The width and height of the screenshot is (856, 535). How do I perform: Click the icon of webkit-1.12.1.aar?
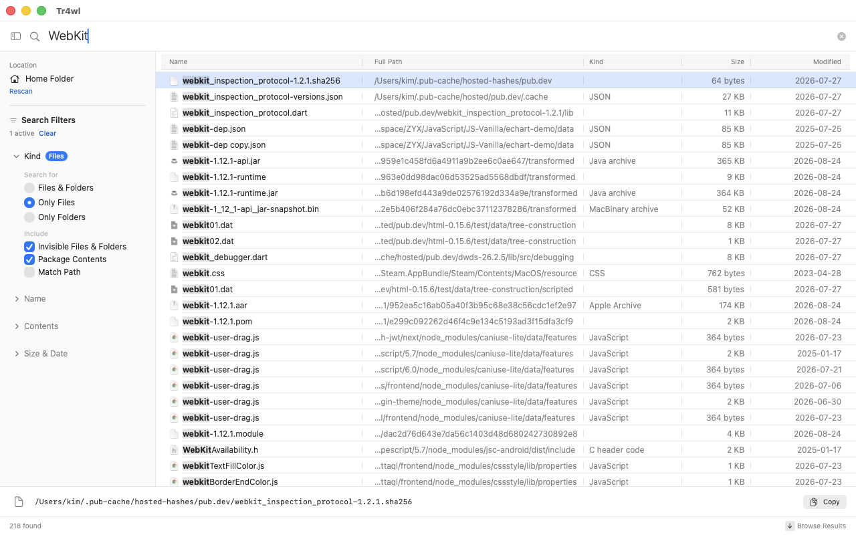pyautogui.click(x=174, y=306)
